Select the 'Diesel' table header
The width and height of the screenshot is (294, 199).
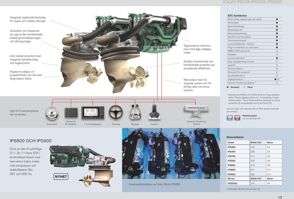coord(231,142)
